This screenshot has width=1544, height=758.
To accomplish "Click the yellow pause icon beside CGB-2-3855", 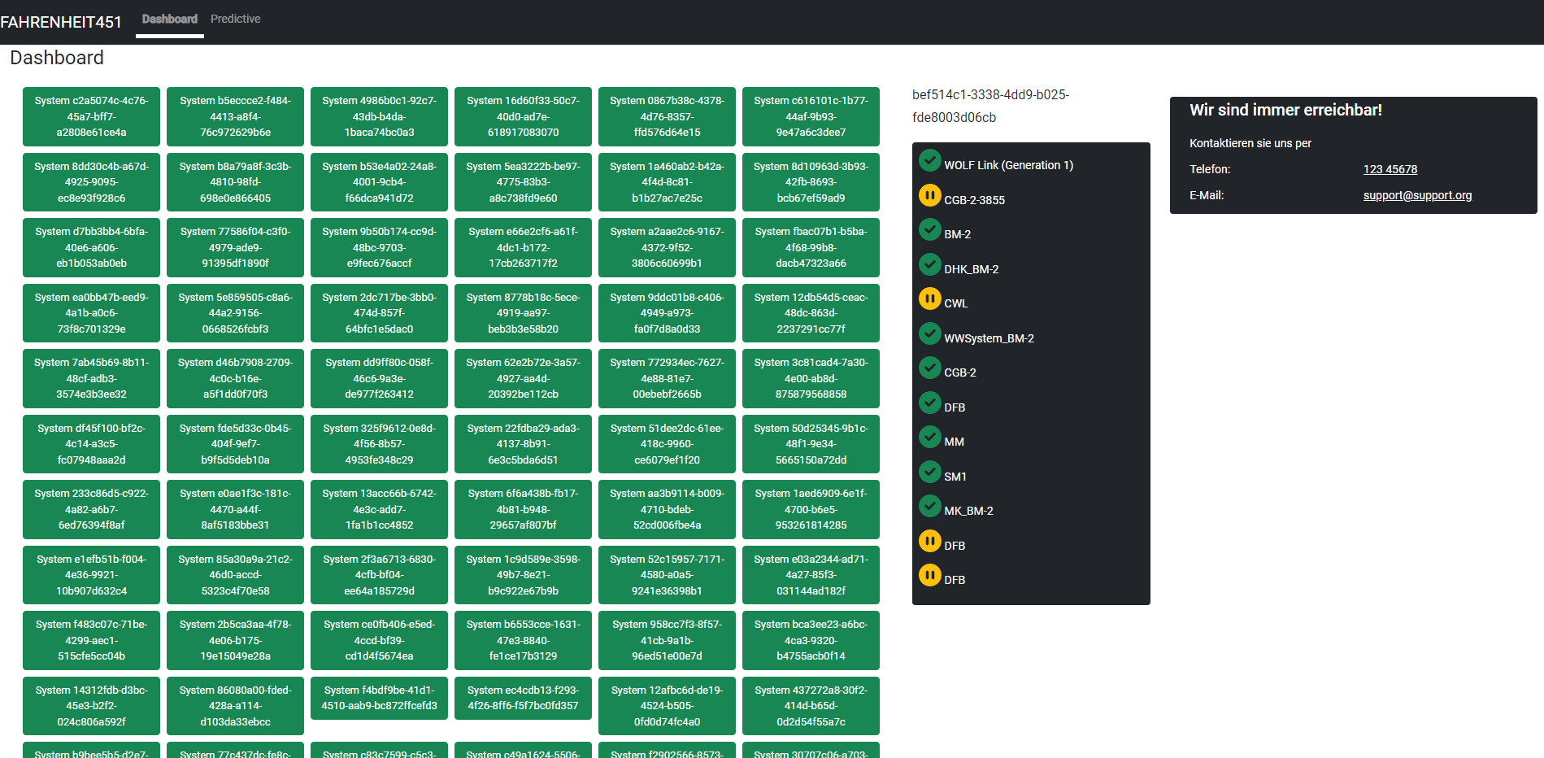I will click(x=929, y=195).
